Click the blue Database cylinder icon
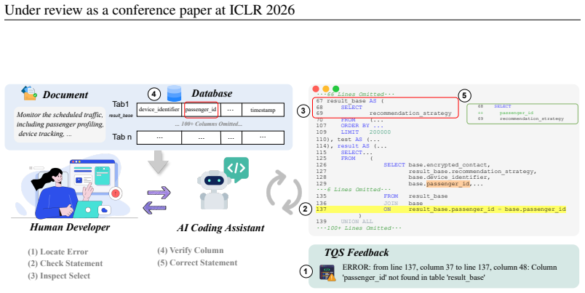585x293 pixels. [x=174, y=94]
